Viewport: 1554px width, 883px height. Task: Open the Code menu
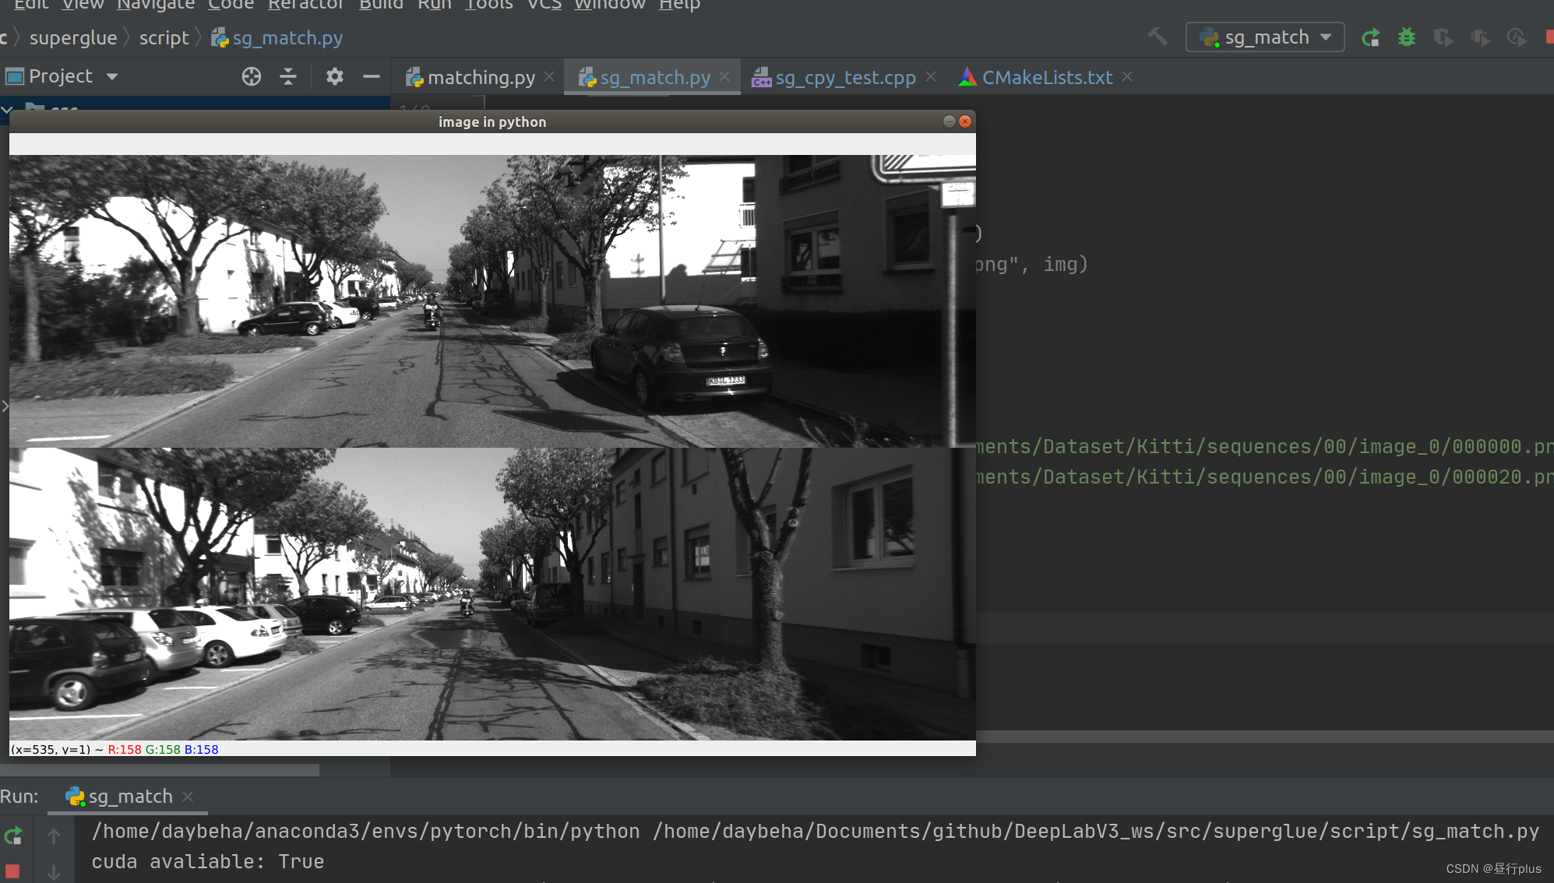point(231,5)
